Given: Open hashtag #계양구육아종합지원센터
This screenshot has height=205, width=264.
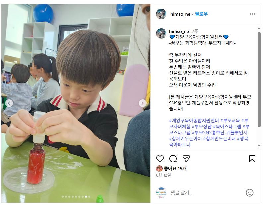Looking at the screenshot, I should (194, 121).
